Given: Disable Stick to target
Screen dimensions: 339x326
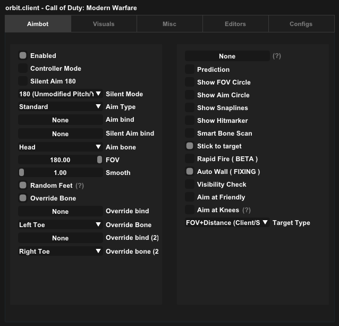Looking at the screenshot, I should point(190,146).
